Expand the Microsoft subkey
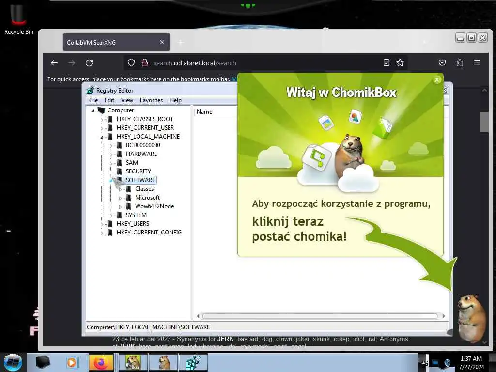496x372 pixels. [120, 198]
